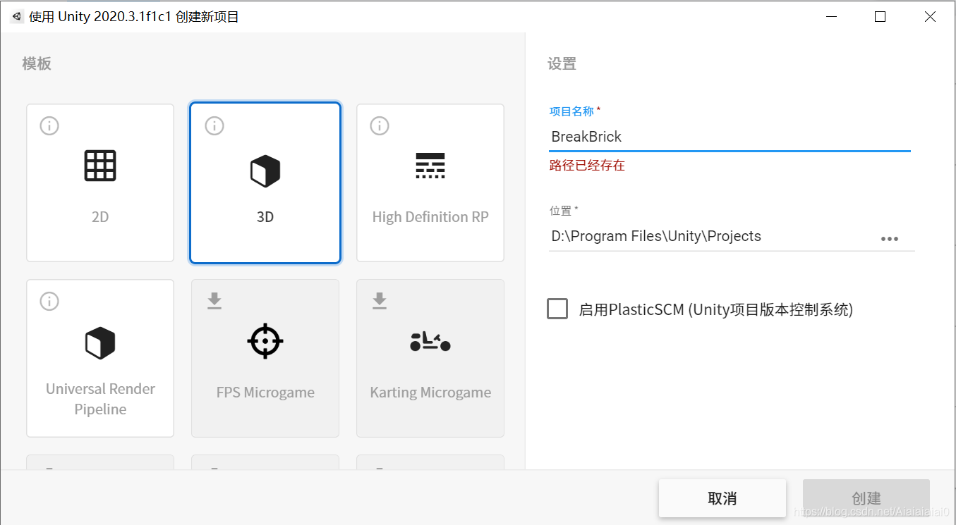Click the 路径已经存在 error message
The image size is (956, 525).
[587, 166]
